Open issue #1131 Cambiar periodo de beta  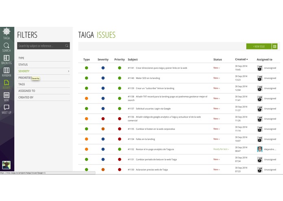[x=152, y=159]
